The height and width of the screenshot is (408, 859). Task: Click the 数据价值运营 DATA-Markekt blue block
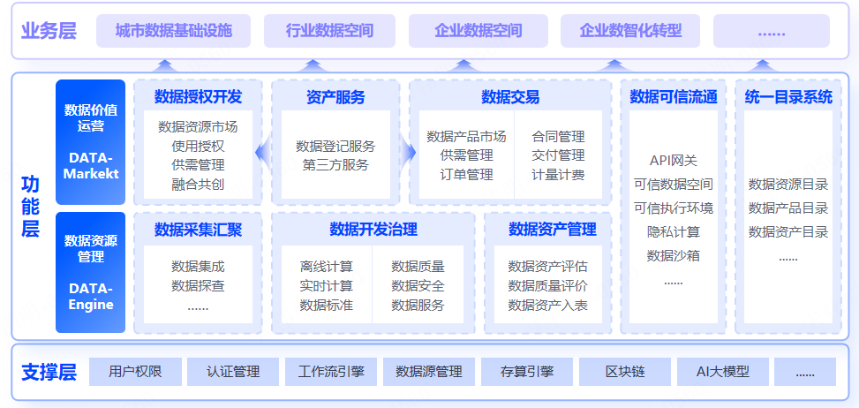[x=90, y=142]
